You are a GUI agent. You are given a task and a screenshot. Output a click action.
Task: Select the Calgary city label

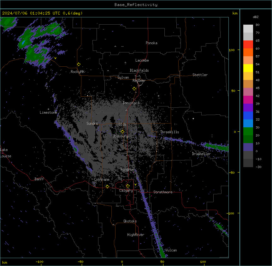[126, 190]
